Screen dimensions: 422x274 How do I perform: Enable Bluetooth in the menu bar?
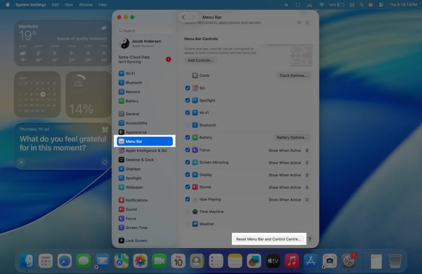188,125
